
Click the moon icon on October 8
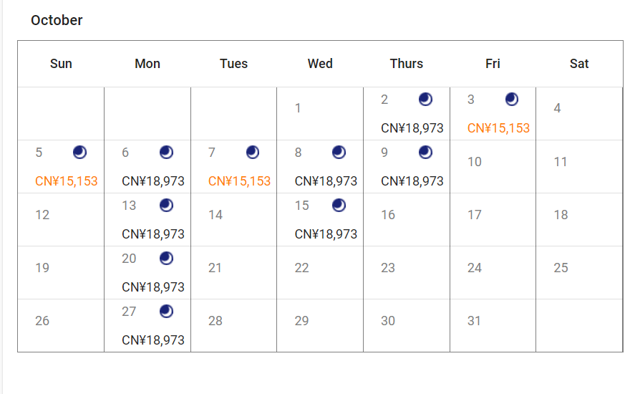tap(339, 152)
